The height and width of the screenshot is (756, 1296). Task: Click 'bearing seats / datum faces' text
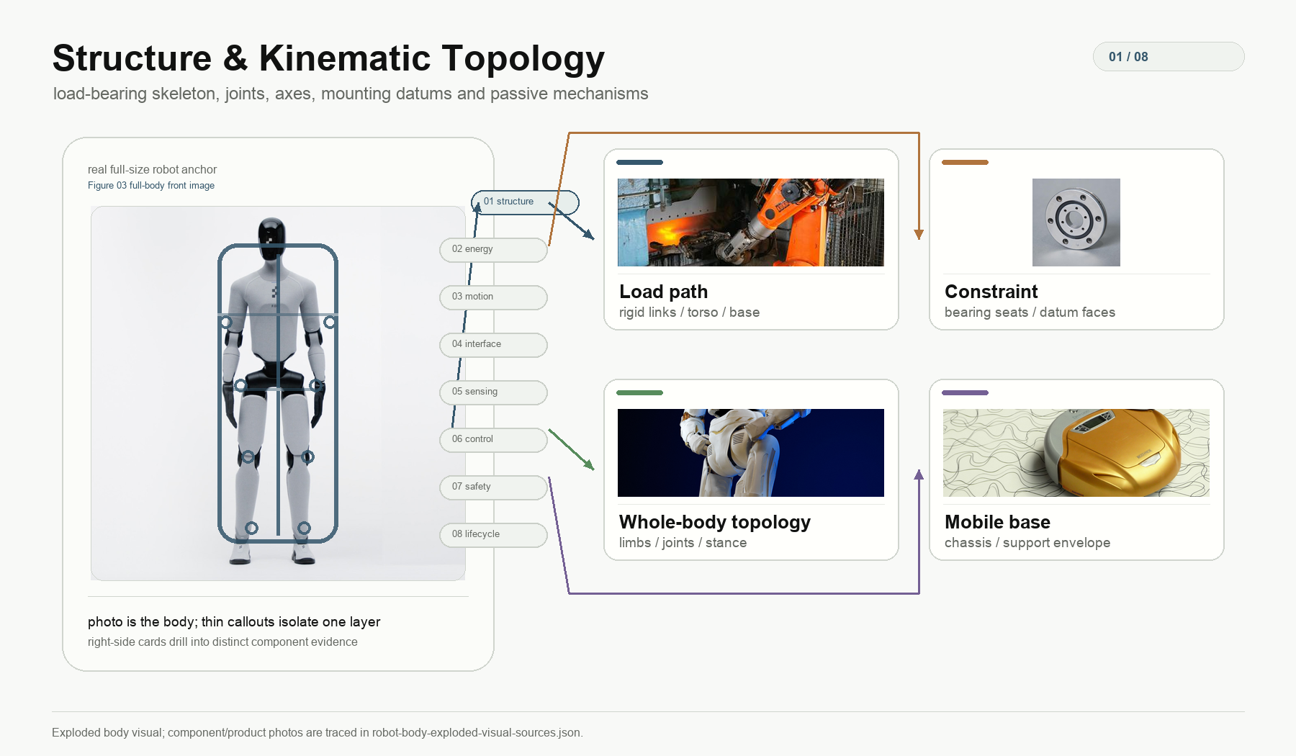[1030, 312]
